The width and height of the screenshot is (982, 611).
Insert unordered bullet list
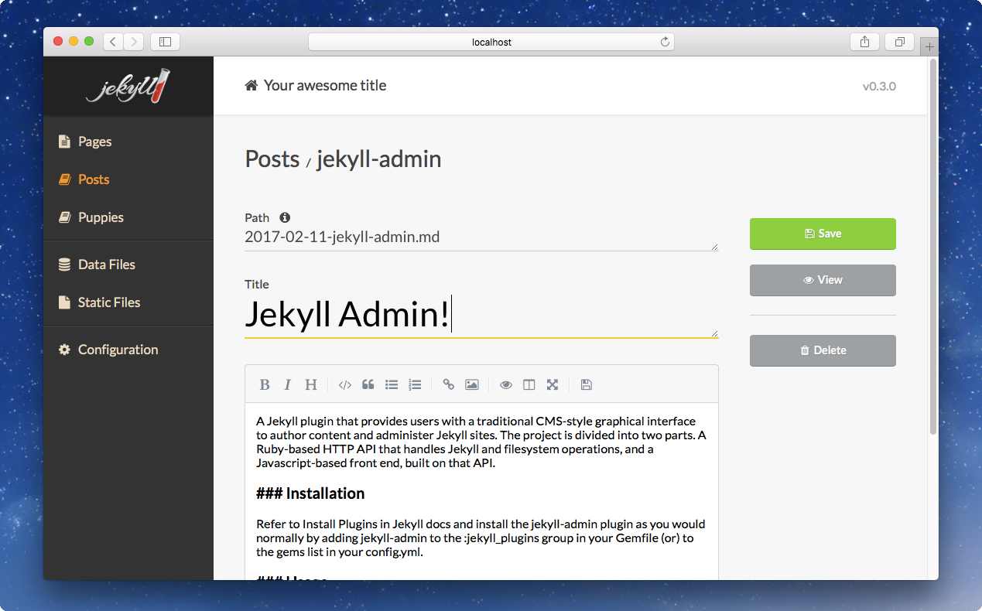tap(392, 384)
